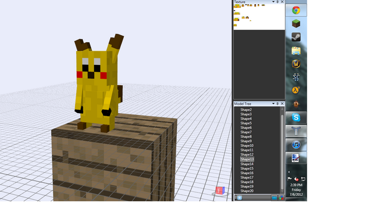The height and width of the screenshot is (215, 381).
Task: Open Model Tree panel dropdown arrow
Action: coord(273,104)
